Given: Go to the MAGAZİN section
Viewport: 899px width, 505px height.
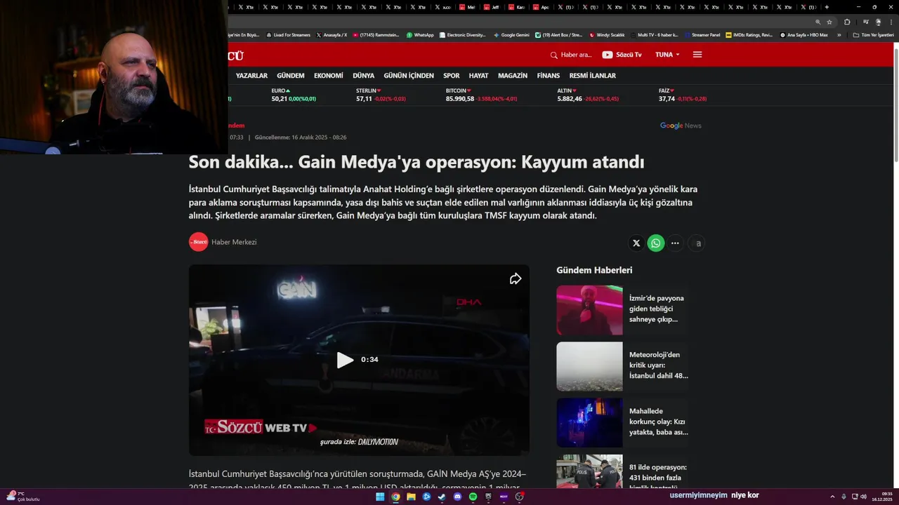Looking at the screenshot, I should [x=513, y=76].
